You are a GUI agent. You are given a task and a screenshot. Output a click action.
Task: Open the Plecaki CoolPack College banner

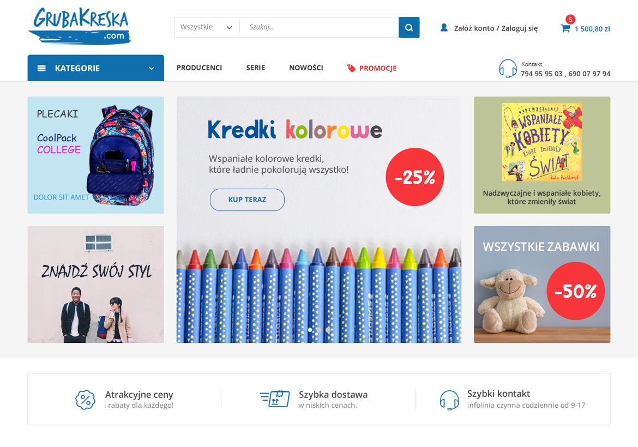(x=95, y=155)
